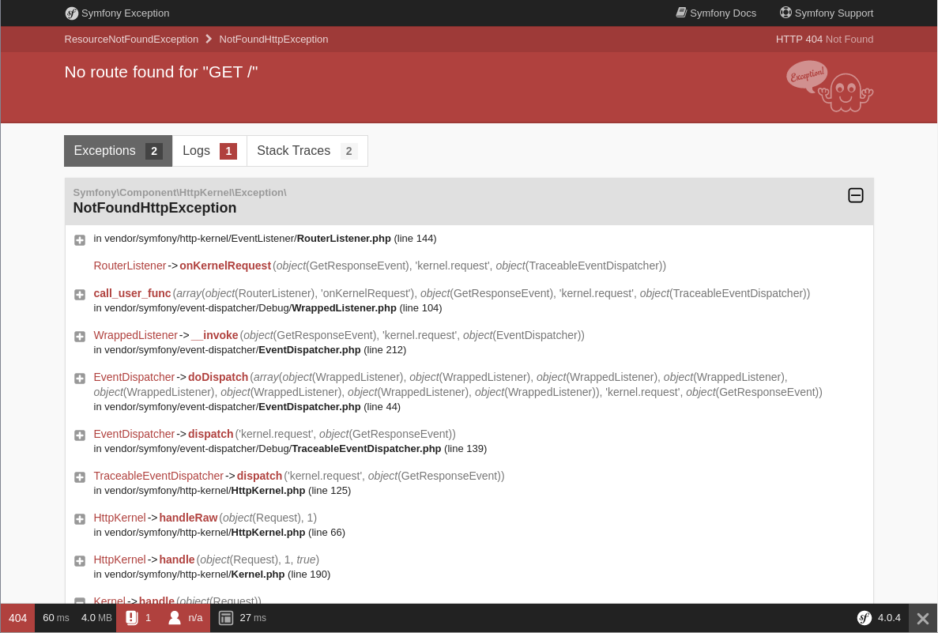Screen dimensions: 938x633
Task: Click the 404 status code panel
Action: (18, 618)
